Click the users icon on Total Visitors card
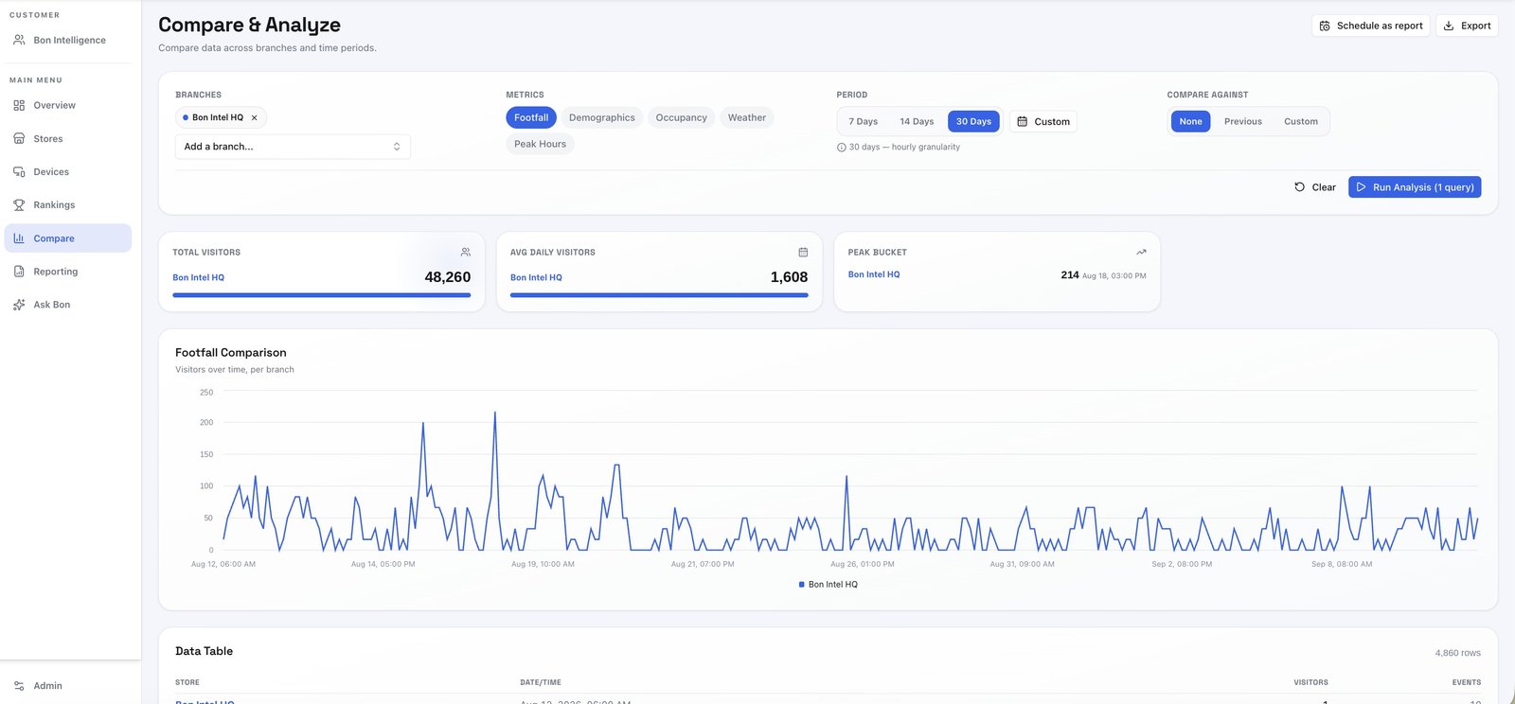 pyautogui.click(x=466, y=253)
